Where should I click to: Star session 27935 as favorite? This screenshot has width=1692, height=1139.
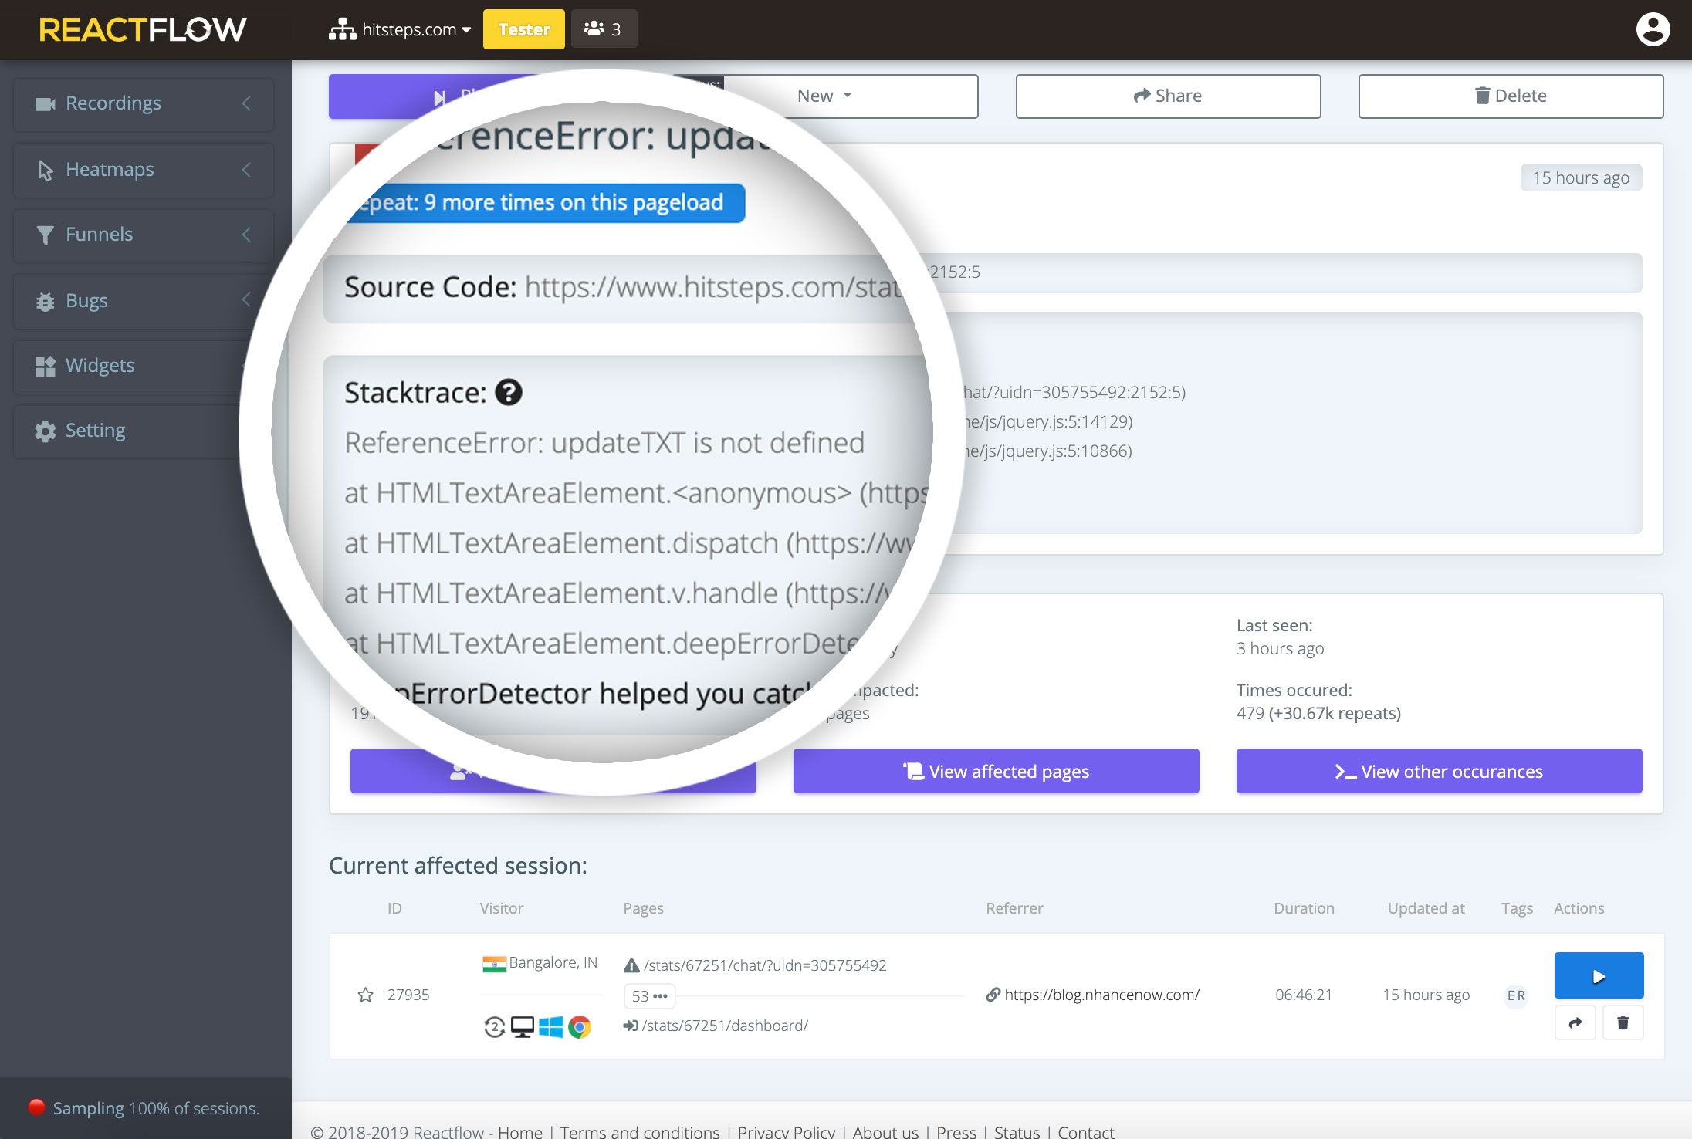[x=366, y=995]
